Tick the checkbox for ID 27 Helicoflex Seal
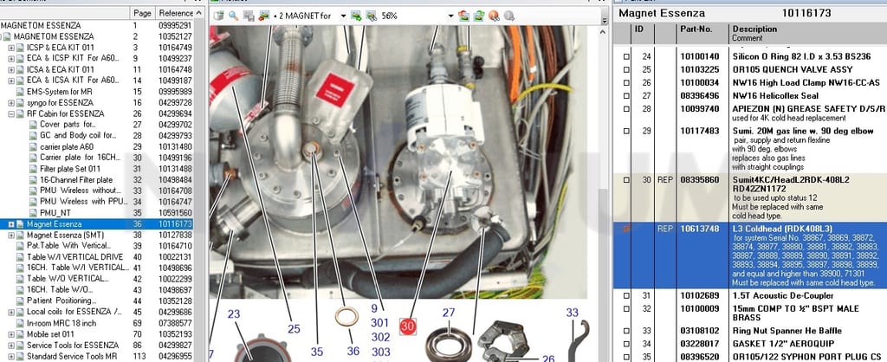This screenshot has width=887, height=362. pyautogui.click(x=626, y=95)
